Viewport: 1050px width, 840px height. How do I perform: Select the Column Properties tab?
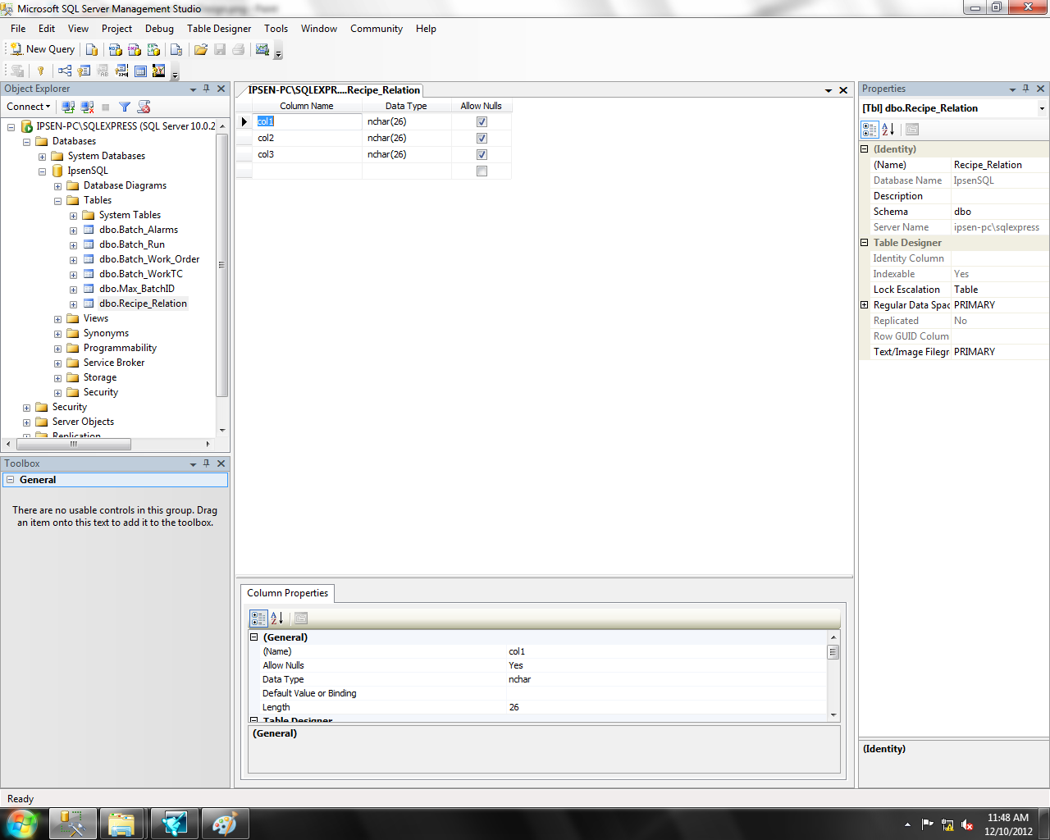[287, 593]
